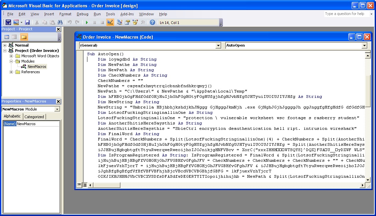Toggle Folders button in Project panel

click(x=24, y=37)
